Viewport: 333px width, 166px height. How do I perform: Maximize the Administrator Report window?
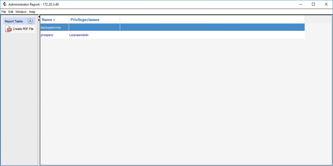click(x=313, y=4)
